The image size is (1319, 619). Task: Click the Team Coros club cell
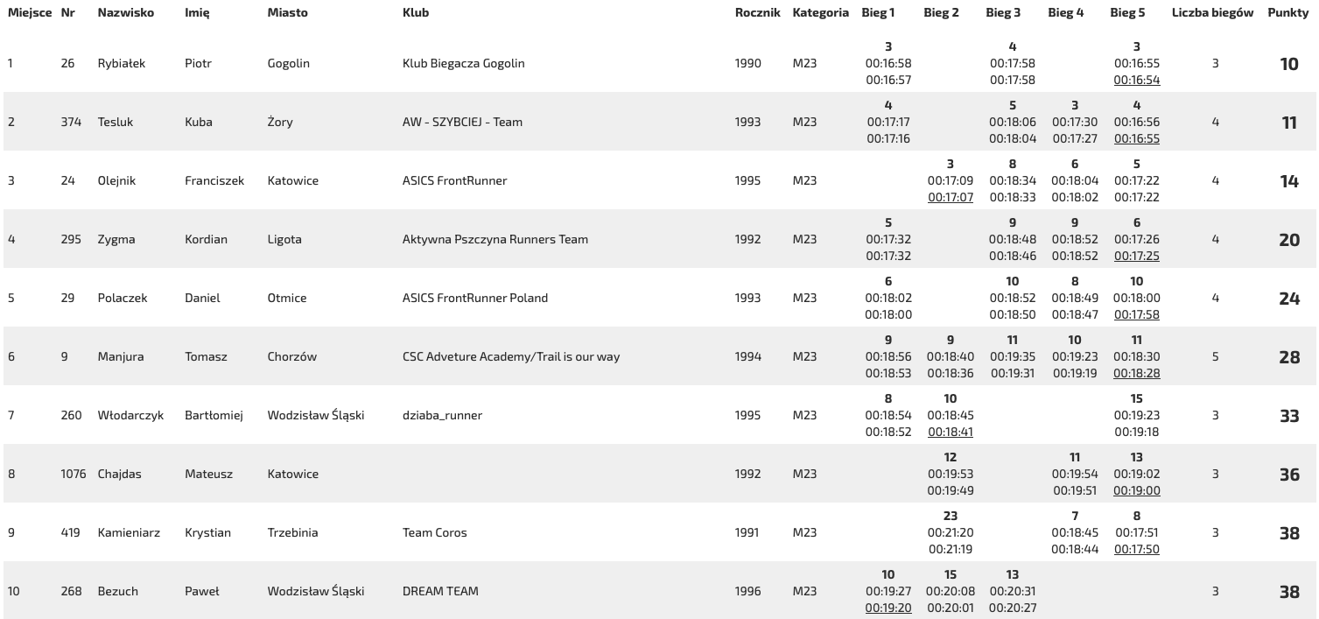[x=435, y=532]
